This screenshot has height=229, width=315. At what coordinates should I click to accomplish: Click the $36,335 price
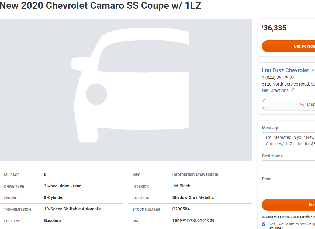(x=275, y=28)
